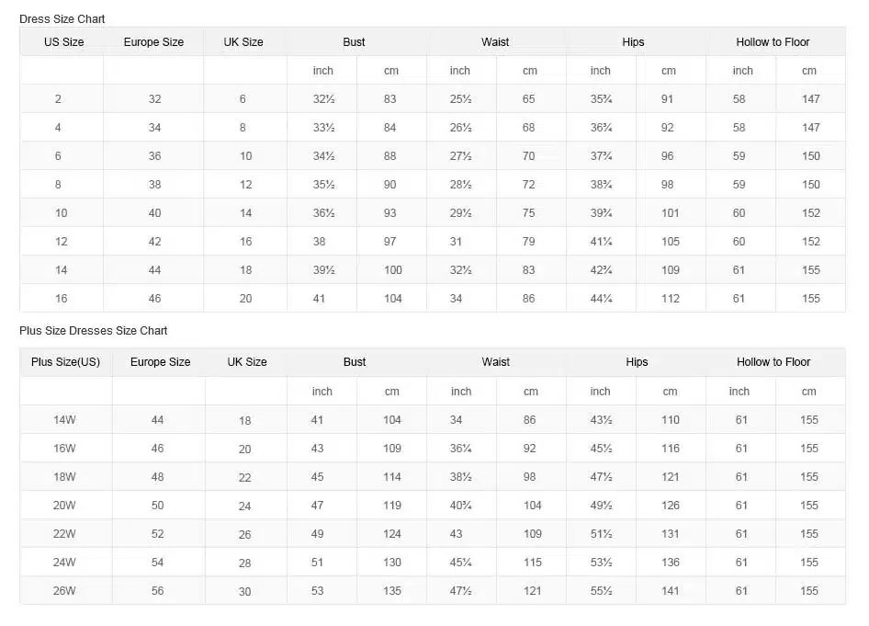The width and height of the screenshot is (869, 626).
Task: Select the 35¾ inch hips cell
Action: (601, 99)
